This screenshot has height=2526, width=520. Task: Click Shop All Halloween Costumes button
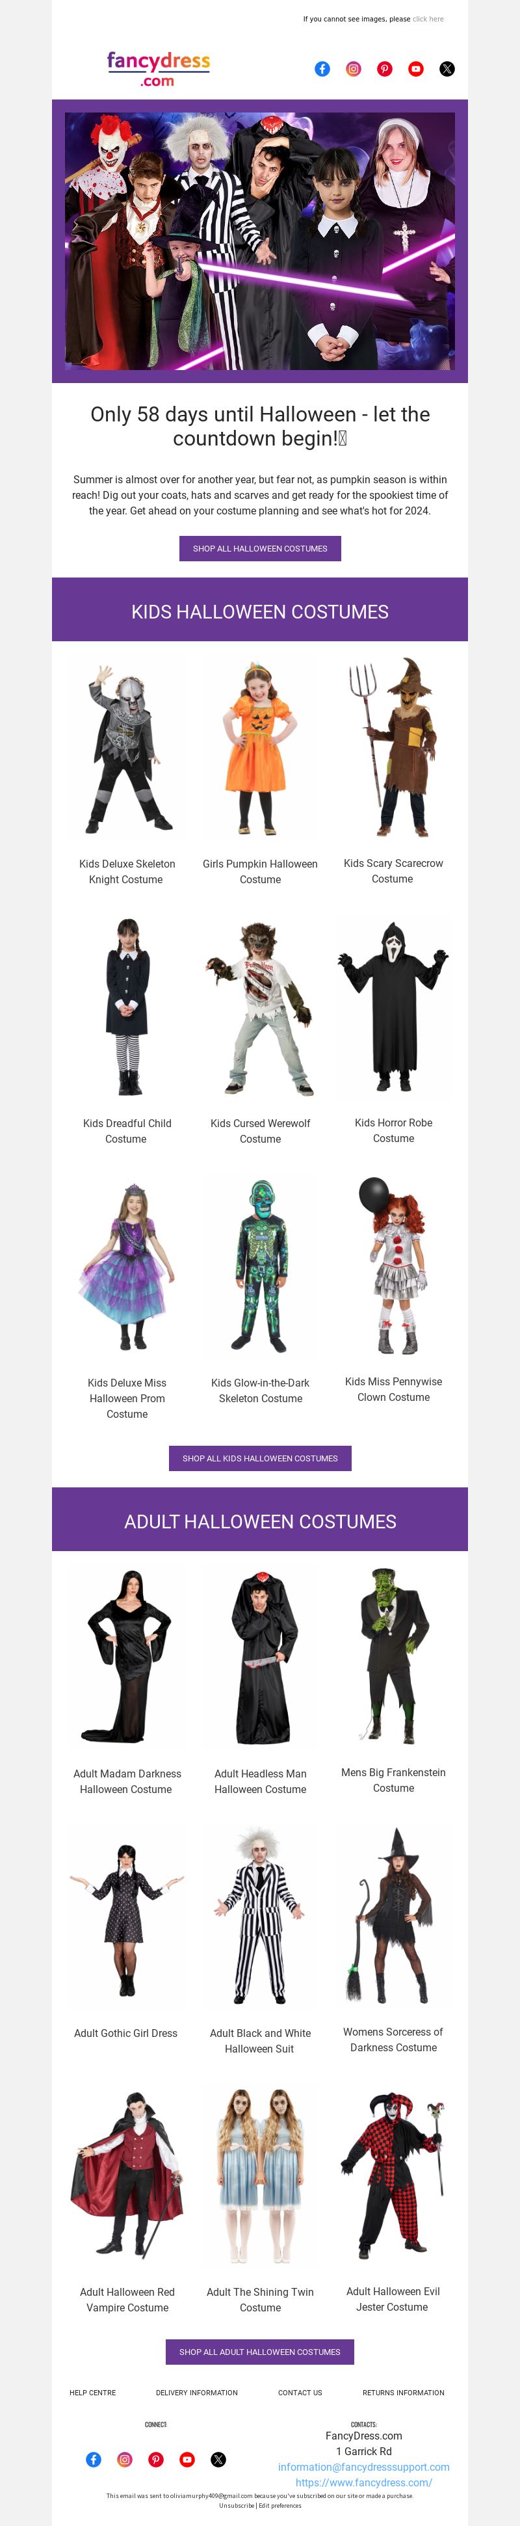tap(259, 548)
